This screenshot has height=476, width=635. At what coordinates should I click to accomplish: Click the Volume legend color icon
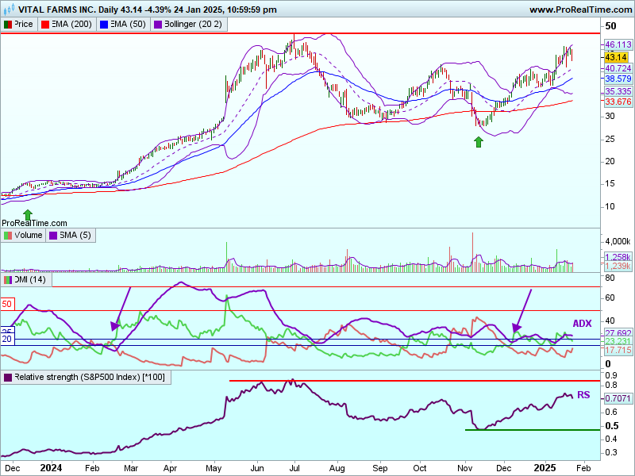7,235
